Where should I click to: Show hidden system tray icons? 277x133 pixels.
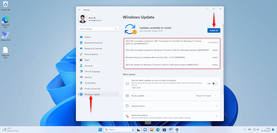[245, 130]
